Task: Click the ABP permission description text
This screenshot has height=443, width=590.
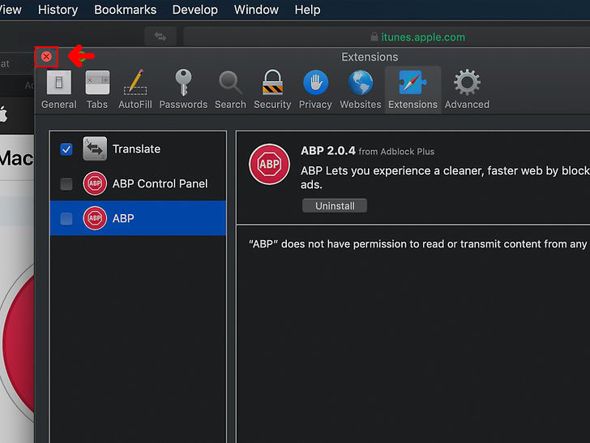Action: tap(419, 244)
